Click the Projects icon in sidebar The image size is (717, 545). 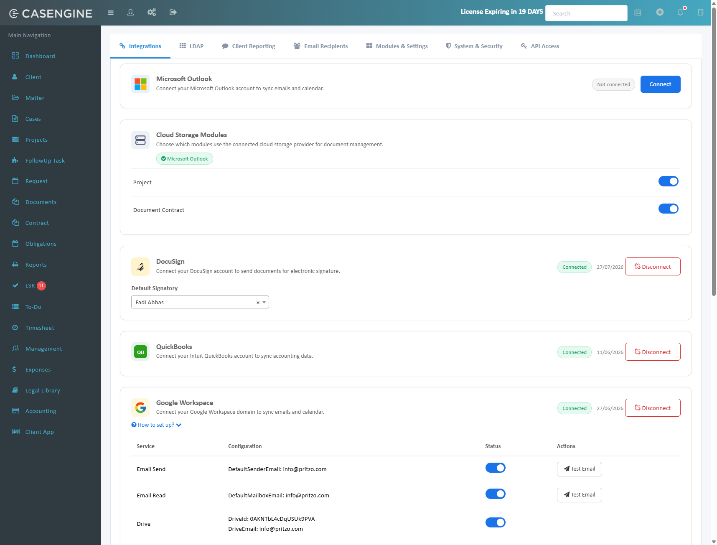15,139
